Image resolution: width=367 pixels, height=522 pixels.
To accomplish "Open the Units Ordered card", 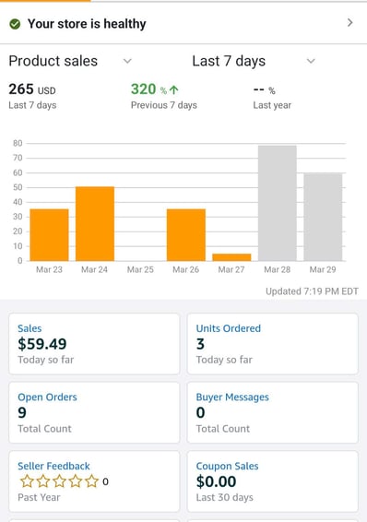I will point(273,344).
